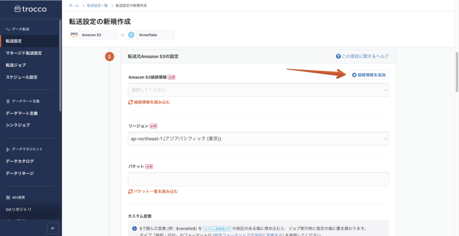Click the plus icon for 接続情報を追加
The height and width of the screenshot is (236, 459).
(x=354, y=75)
